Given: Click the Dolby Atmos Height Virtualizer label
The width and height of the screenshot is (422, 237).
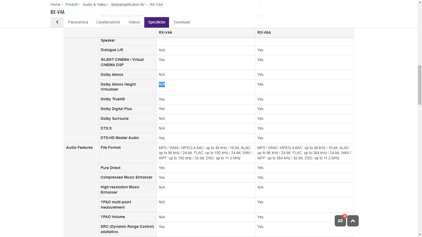Looking at the screenshot, I should tap(118, 87).
